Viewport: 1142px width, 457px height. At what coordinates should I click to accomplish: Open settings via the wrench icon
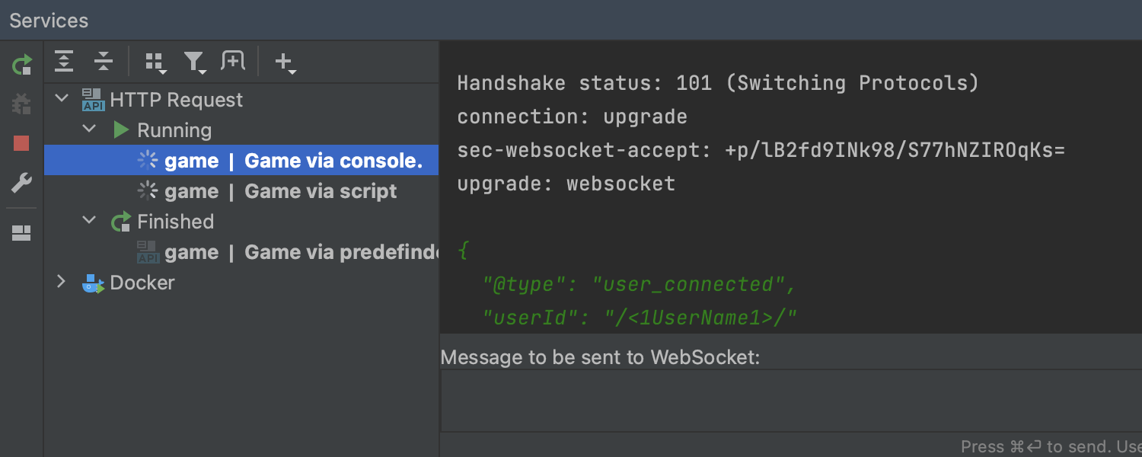click(21, 183)
